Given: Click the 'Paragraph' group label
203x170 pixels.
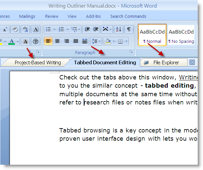Looking at the screenshot, I should [85, 53].
